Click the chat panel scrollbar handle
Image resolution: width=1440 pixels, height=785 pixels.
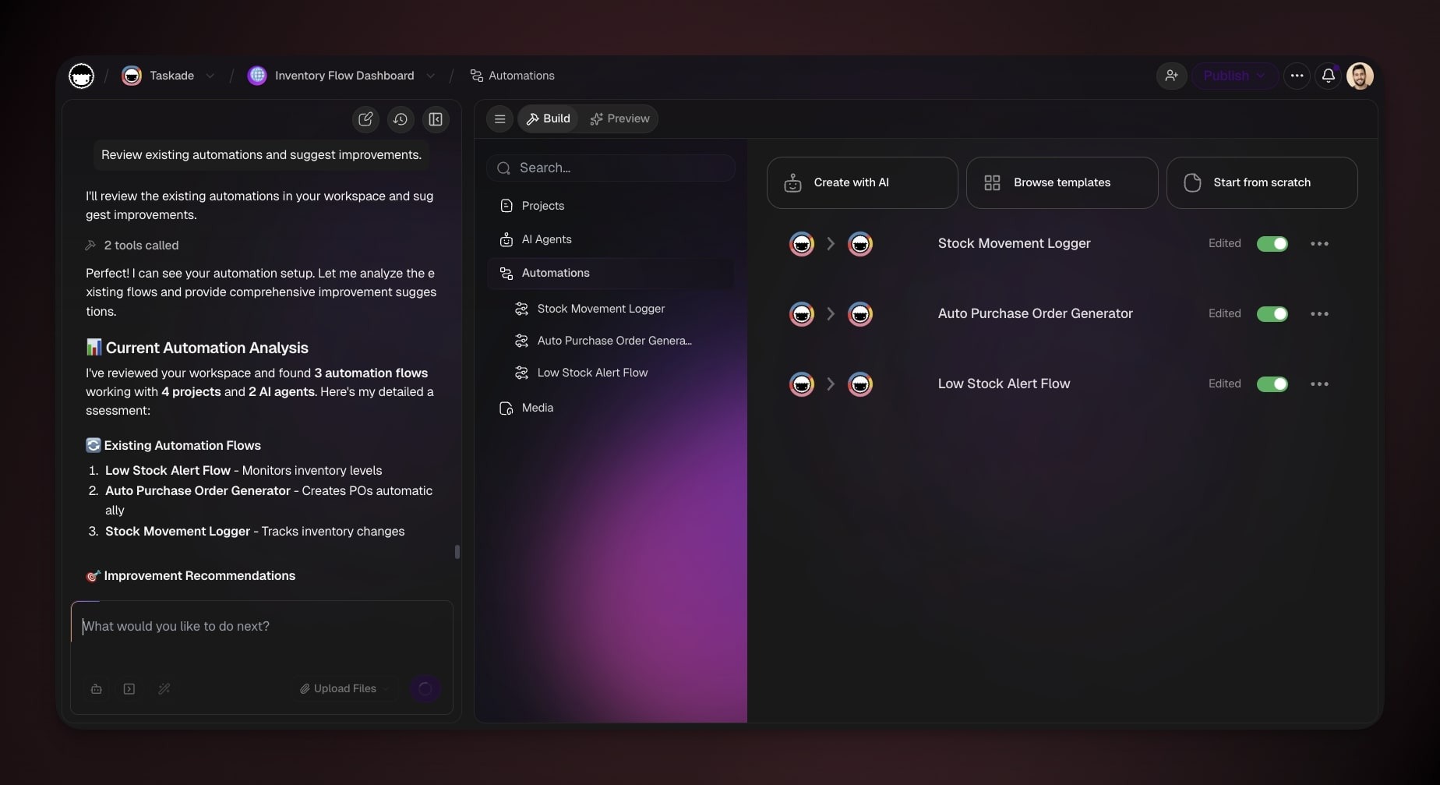[457, 552]
